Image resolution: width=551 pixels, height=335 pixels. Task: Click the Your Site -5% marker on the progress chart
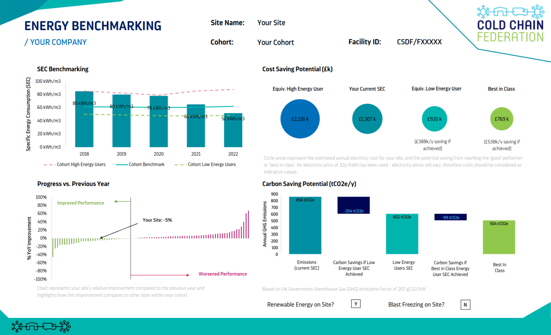tap(157, 220)
